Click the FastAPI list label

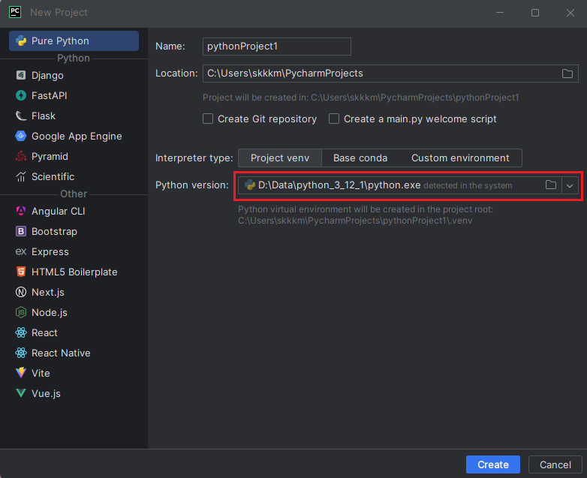(x=50, y=96)
